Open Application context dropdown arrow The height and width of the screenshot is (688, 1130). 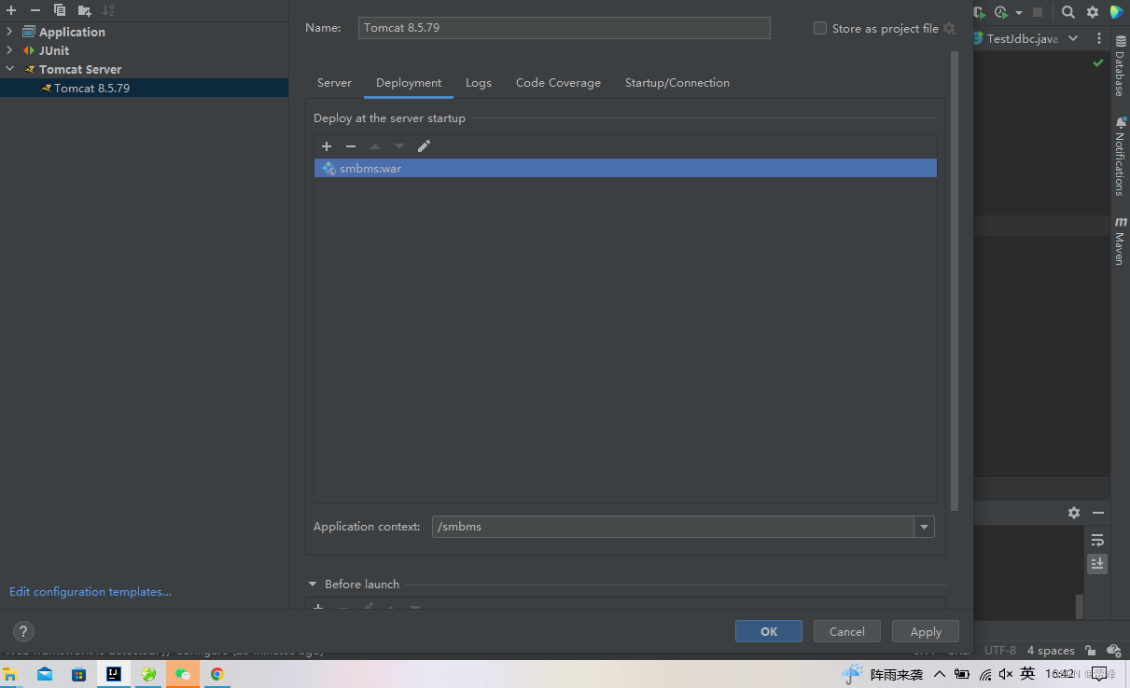coord(924,527)
